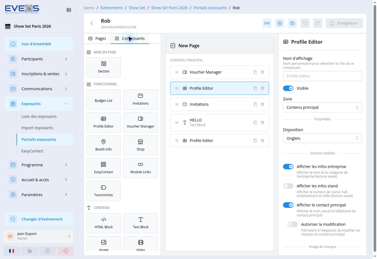Click the Enregistrer button
The height and width of the screenshot is (259, 377).
(344, 23)
